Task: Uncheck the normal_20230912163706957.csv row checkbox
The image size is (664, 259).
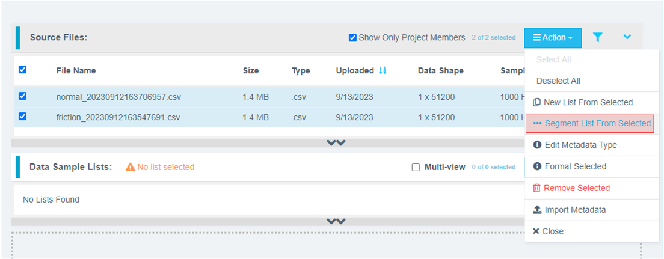Action: [23, 96]
